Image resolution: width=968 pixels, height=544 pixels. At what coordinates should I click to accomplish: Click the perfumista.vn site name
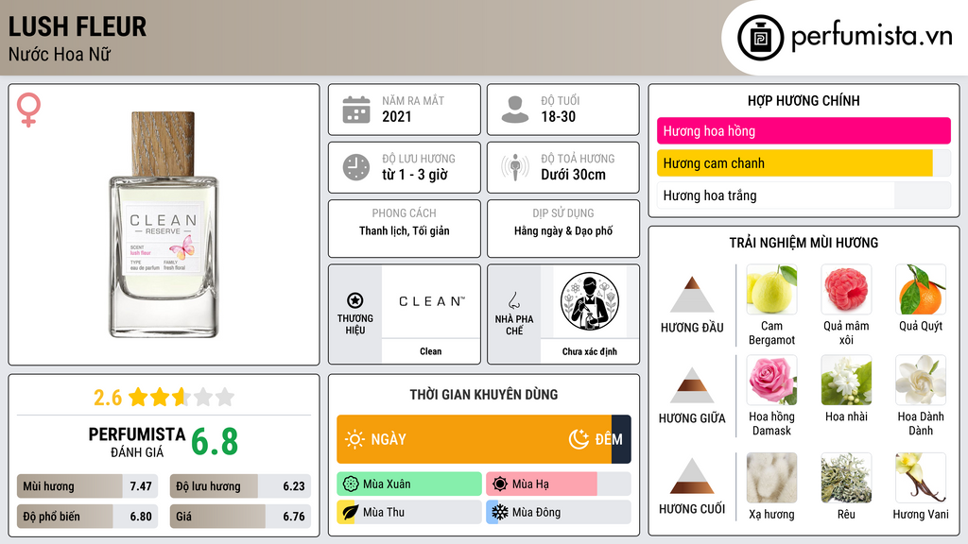click(872, 37)
